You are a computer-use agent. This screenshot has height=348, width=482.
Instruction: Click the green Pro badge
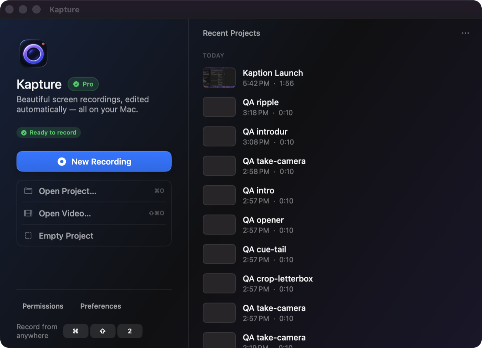tap(83, 84)
